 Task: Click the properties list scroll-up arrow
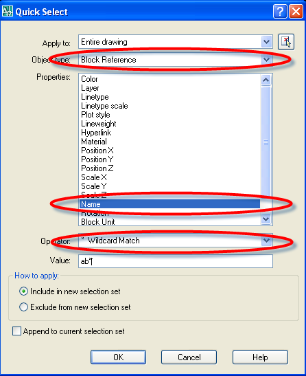[x=266, y=80]
